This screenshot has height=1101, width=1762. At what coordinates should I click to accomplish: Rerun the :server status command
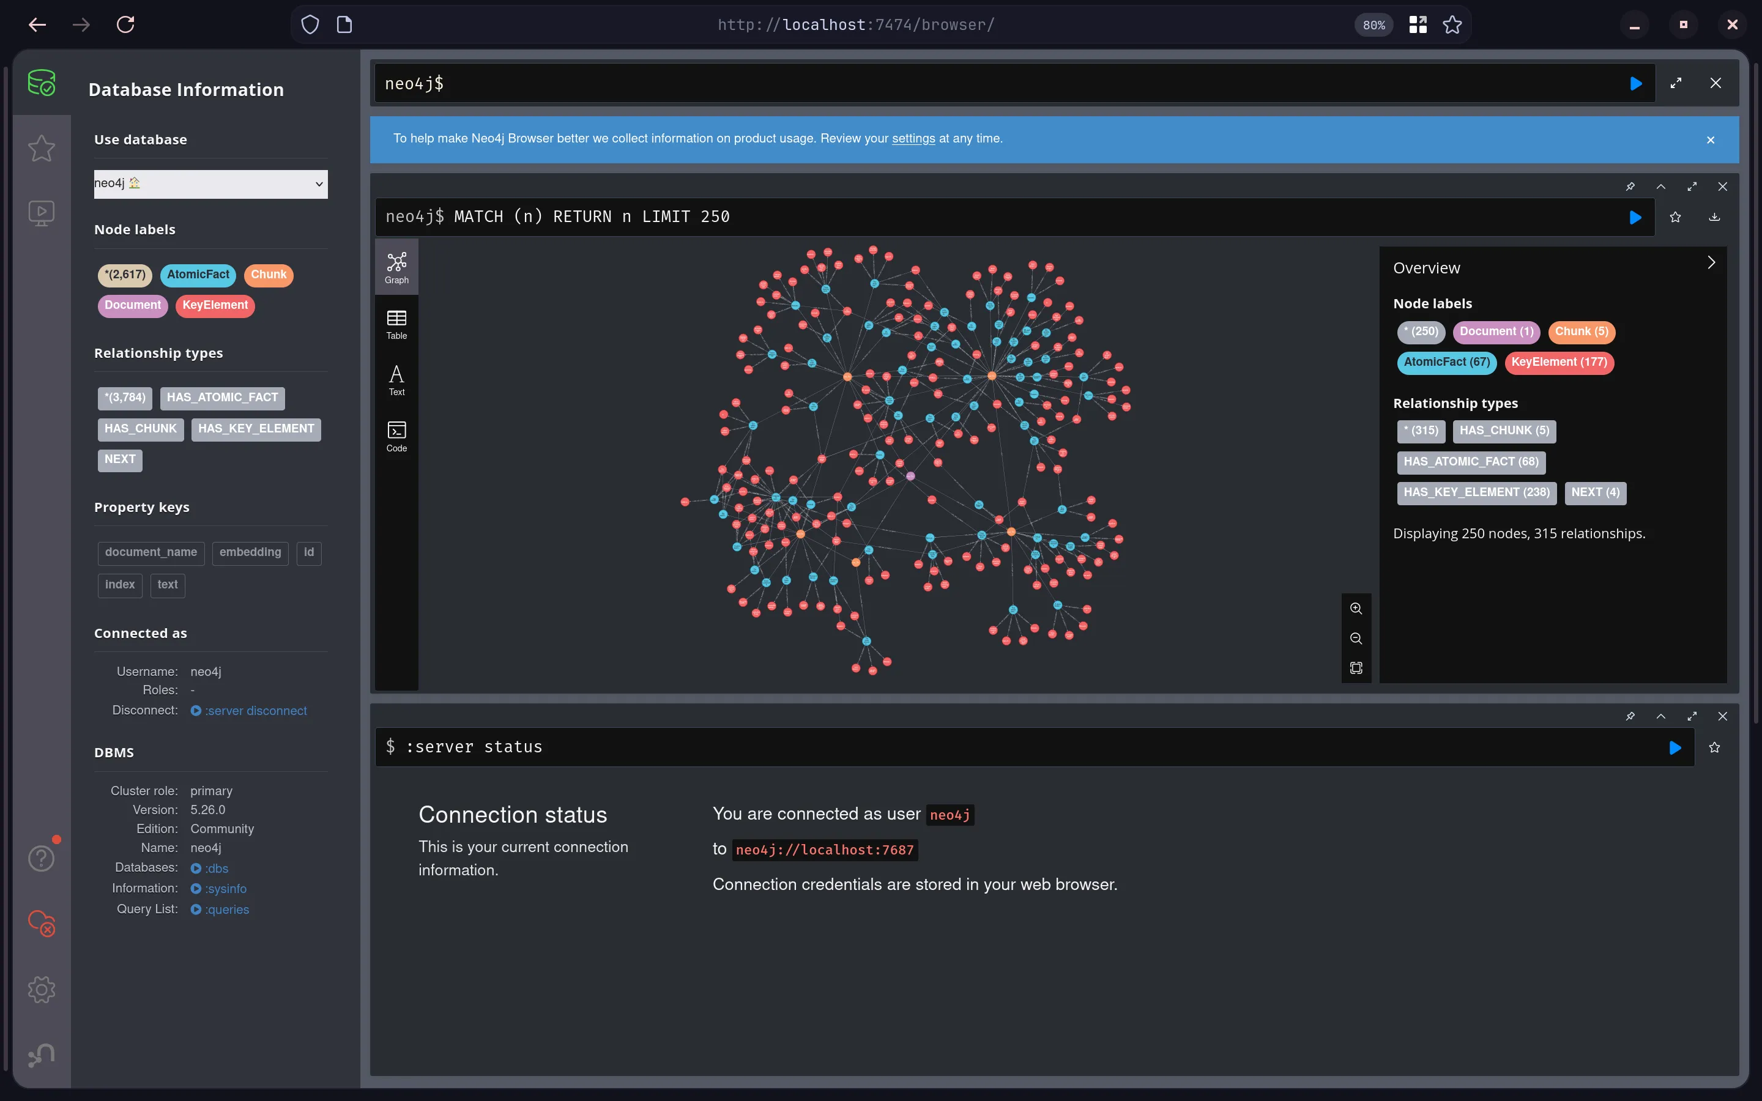point(1675,748)
